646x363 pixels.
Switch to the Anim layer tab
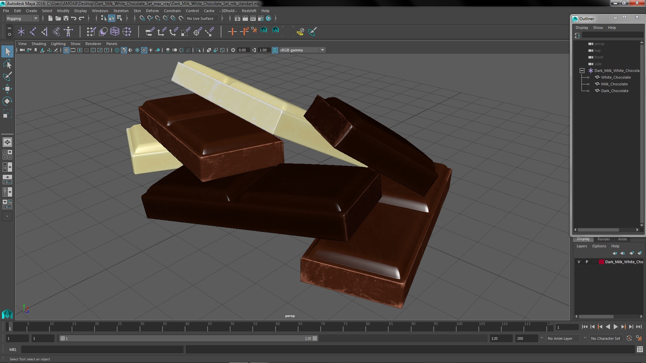coord(622,239)
